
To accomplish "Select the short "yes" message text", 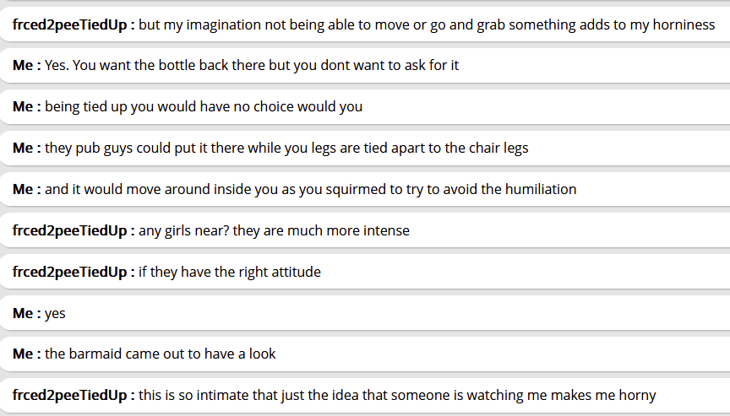I will click(55, 313).
